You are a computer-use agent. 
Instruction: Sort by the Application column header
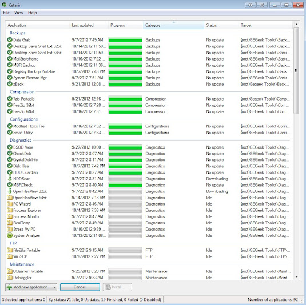pyautogui.click(x=37, y=25)
